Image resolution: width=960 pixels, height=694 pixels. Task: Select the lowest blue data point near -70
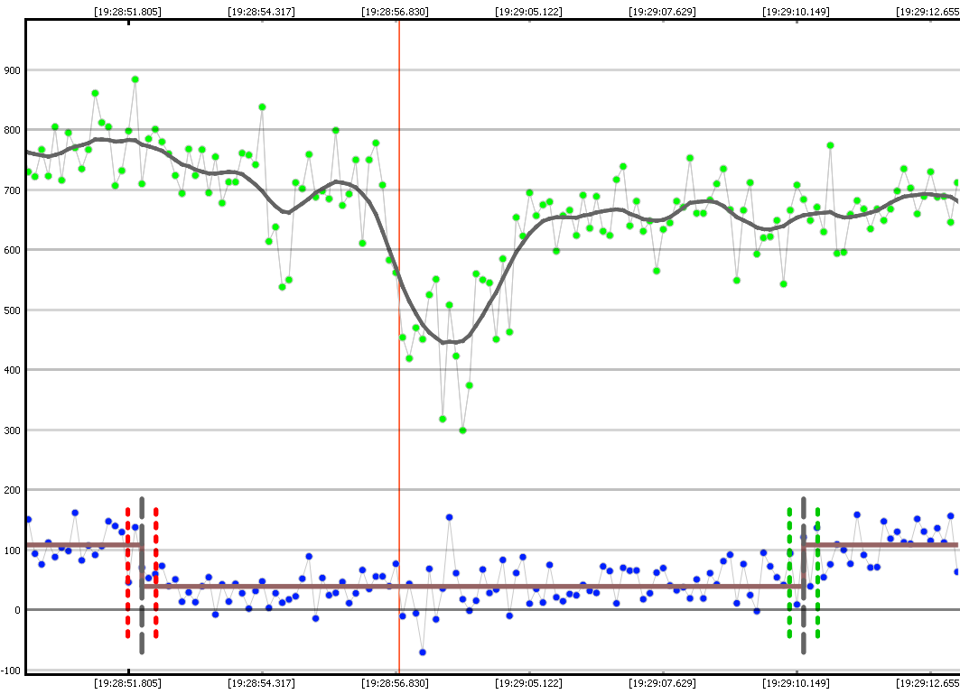(x=423, y=652)
